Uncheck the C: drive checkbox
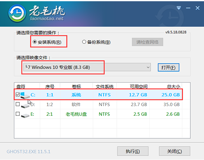Viewport: 204px width, 160px height. [x=18, y=95]
